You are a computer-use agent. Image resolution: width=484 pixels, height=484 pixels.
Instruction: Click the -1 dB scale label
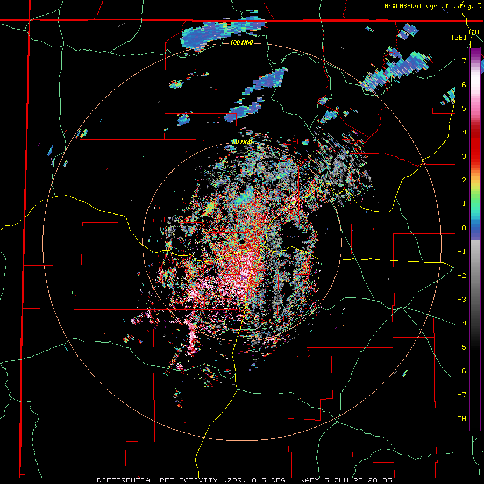(x=462, y=252)
